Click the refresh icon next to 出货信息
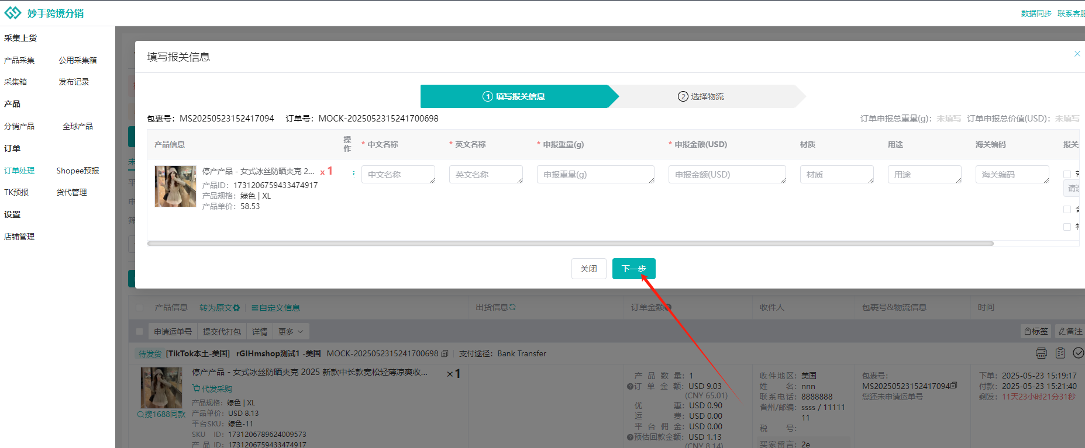1085x448 pixels. pos(512,307)
